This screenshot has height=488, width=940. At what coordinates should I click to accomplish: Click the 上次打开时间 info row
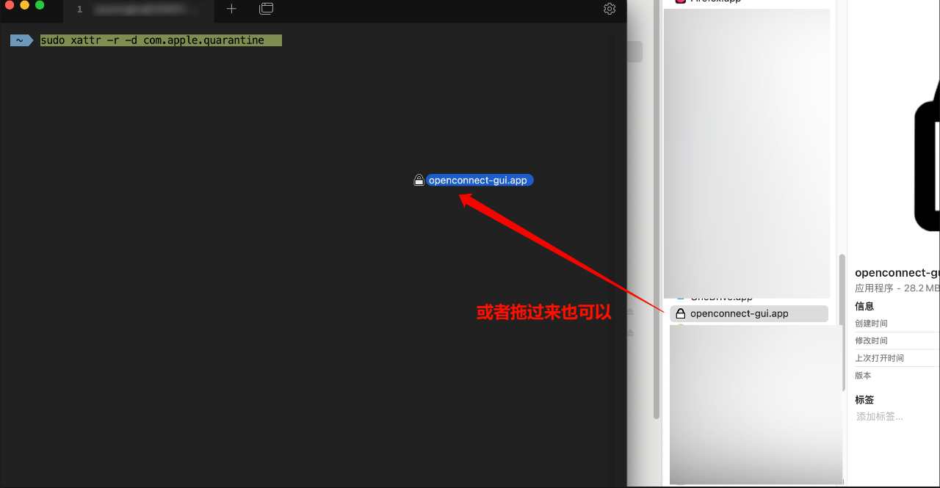879,358
